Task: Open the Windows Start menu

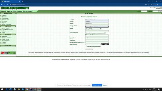Action: 2,89
